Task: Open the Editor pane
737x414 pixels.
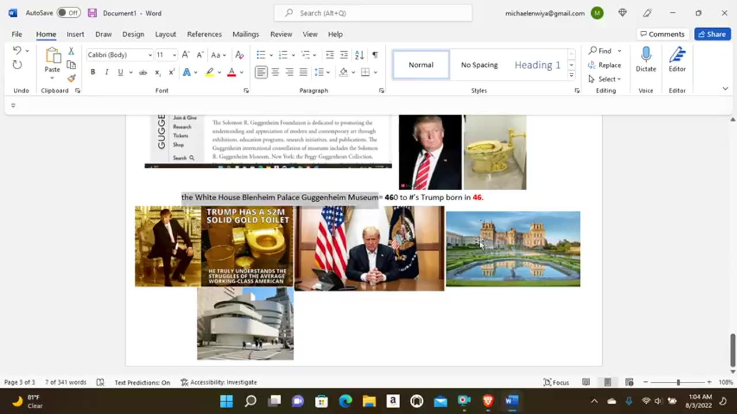Action: pyautogui.click(x=677, y=59)
